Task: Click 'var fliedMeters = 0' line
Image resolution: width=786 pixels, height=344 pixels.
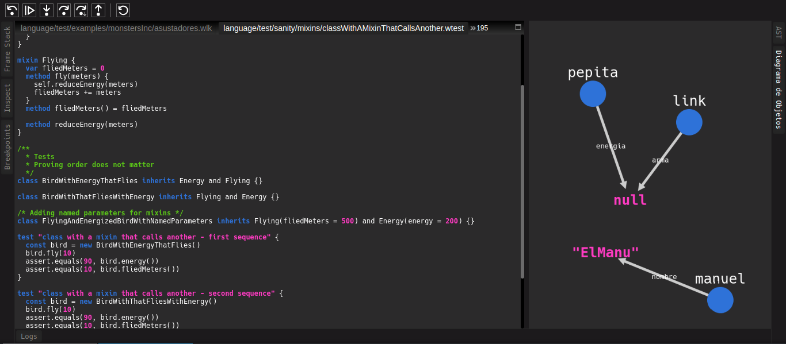Action: click(x=65, y=68)
